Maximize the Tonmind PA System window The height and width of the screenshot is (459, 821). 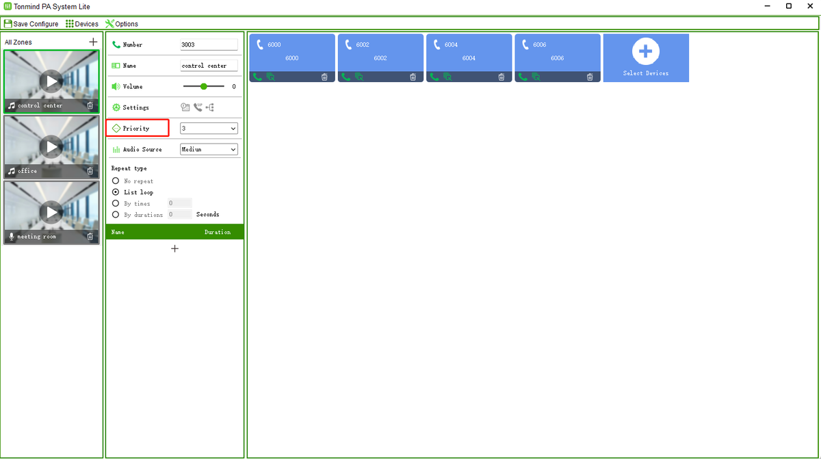pos(789,6)
